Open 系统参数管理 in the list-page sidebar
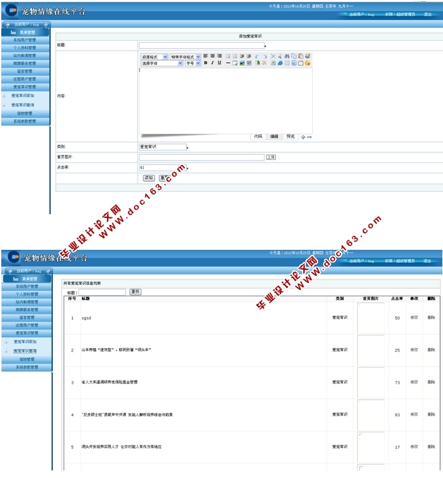Screen dimensions: 443x478 click(x=27, y=367)
